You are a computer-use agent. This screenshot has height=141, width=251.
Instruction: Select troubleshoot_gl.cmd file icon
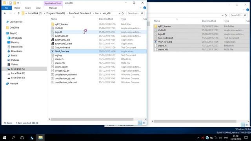[53, 78]
